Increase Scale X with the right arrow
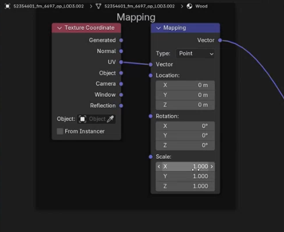 212,167
